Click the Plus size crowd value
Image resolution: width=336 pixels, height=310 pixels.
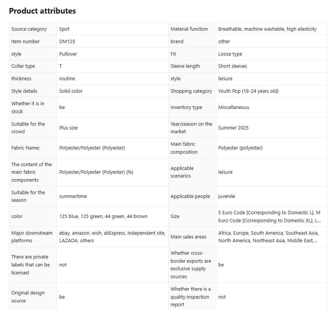click(68, 128)
